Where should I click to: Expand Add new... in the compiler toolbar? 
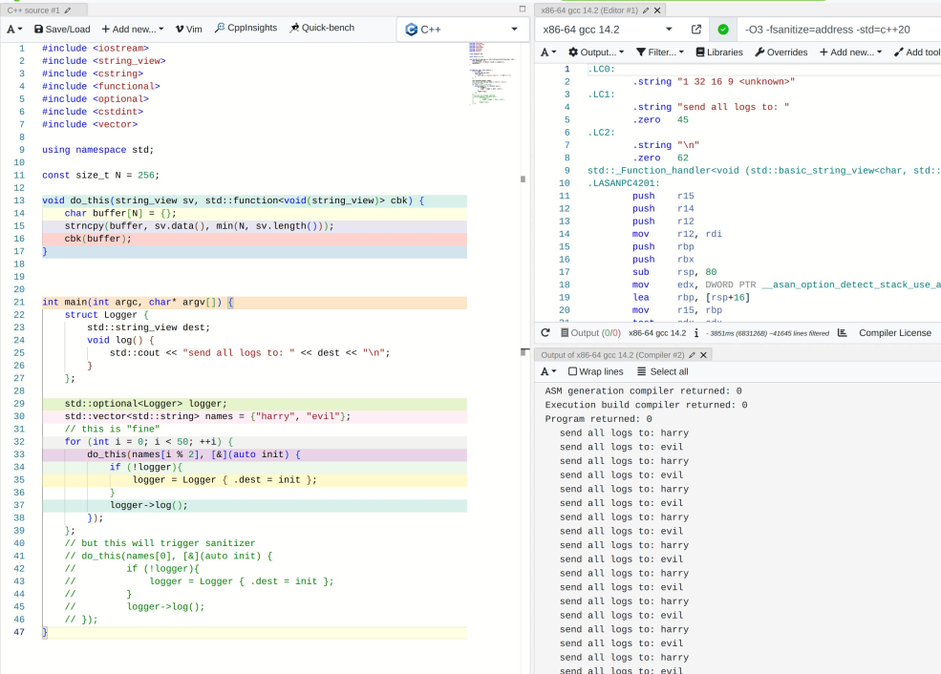pos(851,53)
